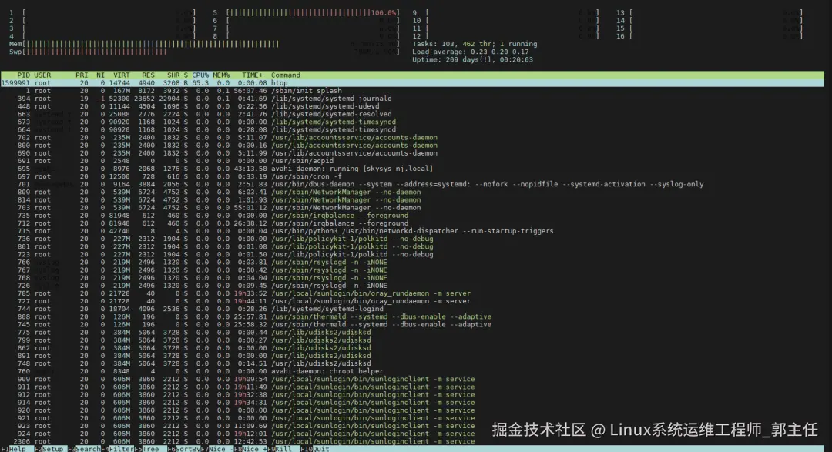
Task: Select the sunloginclient row with PID 914
Action: [x=412, y=402]
